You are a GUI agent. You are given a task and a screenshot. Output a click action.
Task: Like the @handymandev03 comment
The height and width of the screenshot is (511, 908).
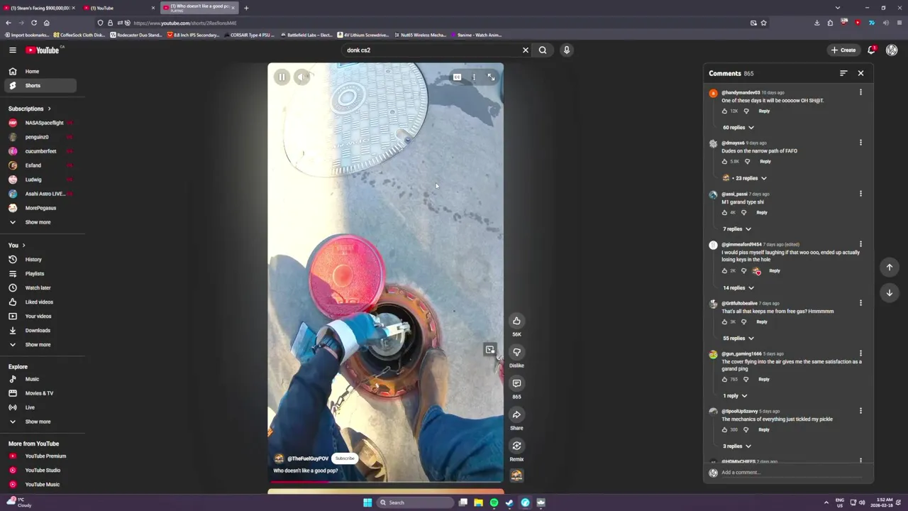pos(724,111)
